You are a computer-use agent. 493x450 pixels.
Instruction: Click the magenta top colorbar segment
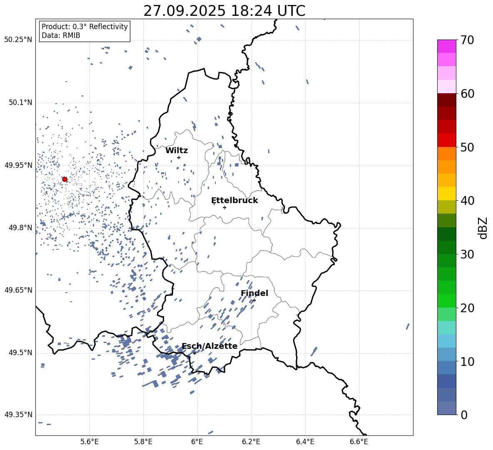[x=446, y=47]
